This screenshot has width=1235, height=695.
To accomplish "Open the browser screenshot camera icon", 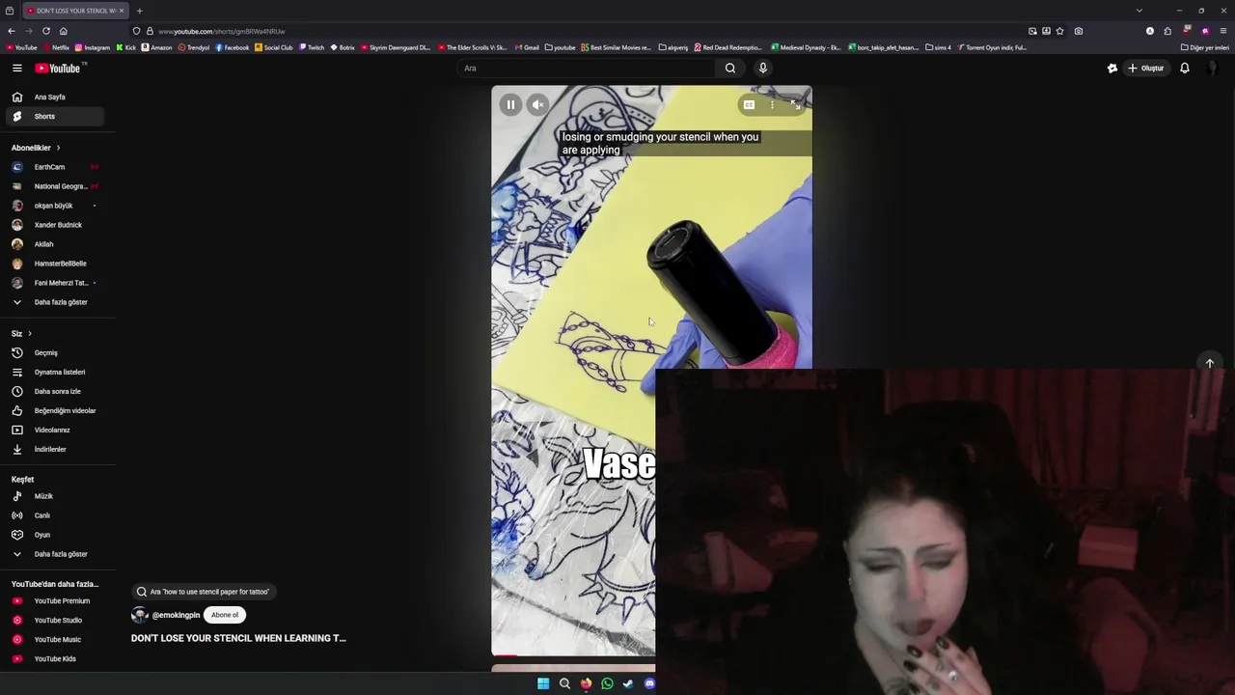I will pyautogui.click(x=1078, y=31).
